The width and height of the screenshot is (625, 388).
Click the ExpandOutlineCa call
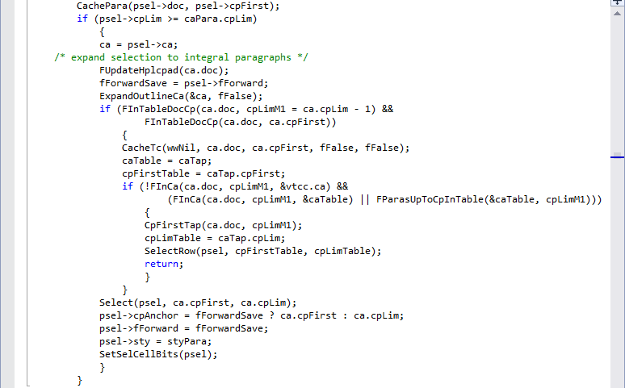[x=181, y=96]
